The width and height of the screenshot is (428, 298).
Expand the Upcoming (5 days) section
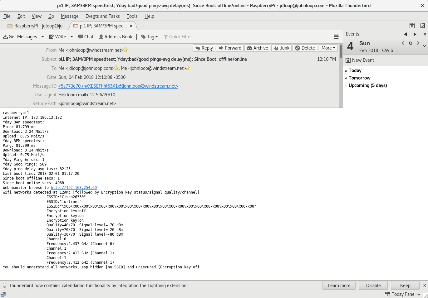click(346, 85)
